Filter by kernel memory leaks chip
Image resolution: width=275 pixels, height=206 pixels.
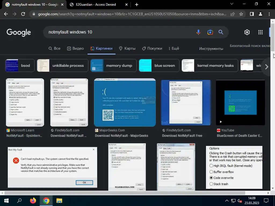tap(210, 65)
